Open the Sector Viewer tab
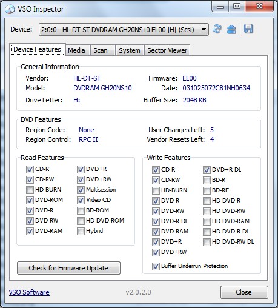This screenshot has width=278, height=308. click(x=167, y=50)
